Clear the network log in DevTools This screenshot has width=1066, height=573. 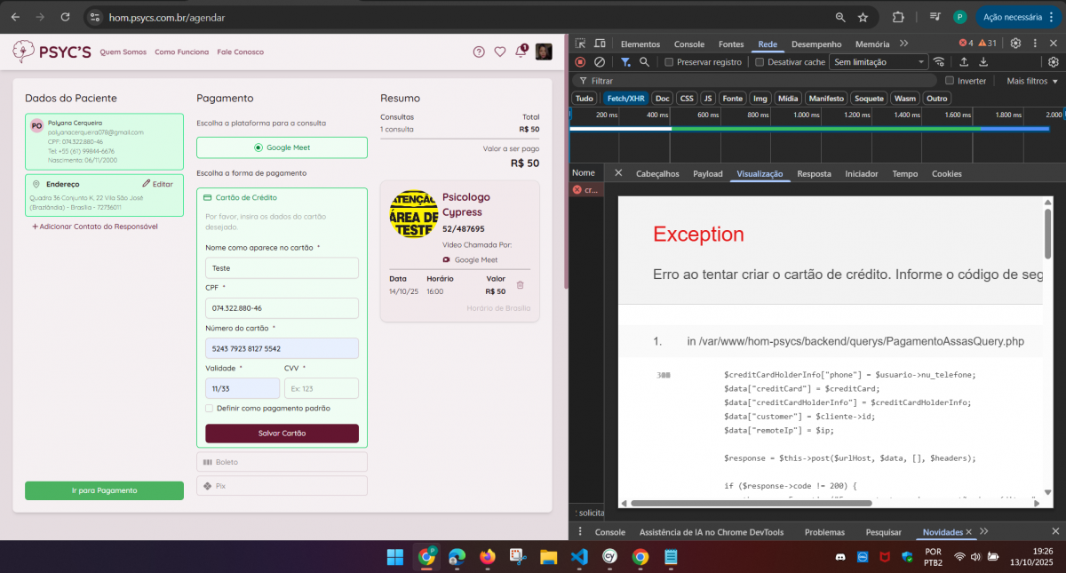click(600, 62)
